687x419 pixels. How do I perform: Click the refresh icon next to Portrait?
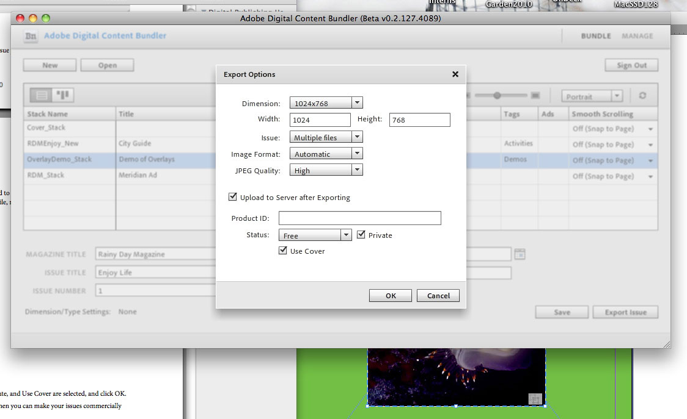point(642,95)
